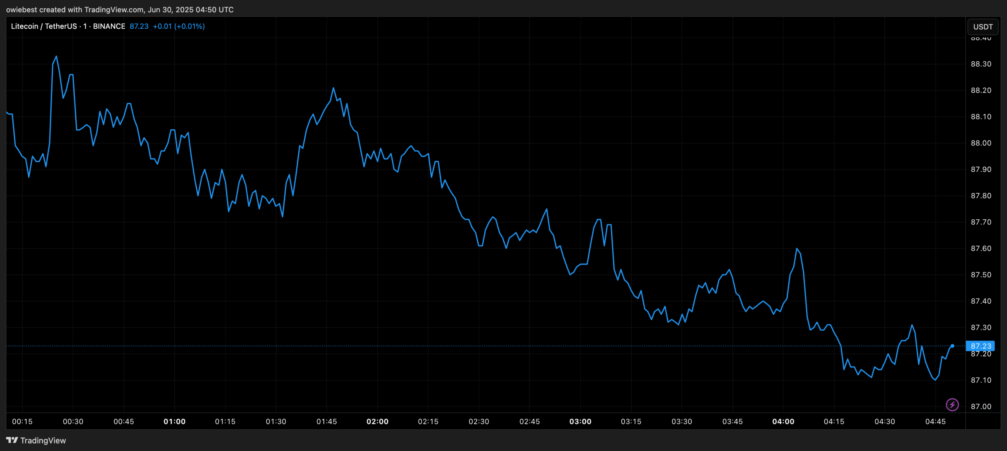
Task: Click the 88.30 price axis label
Action: tap(981, 64)
